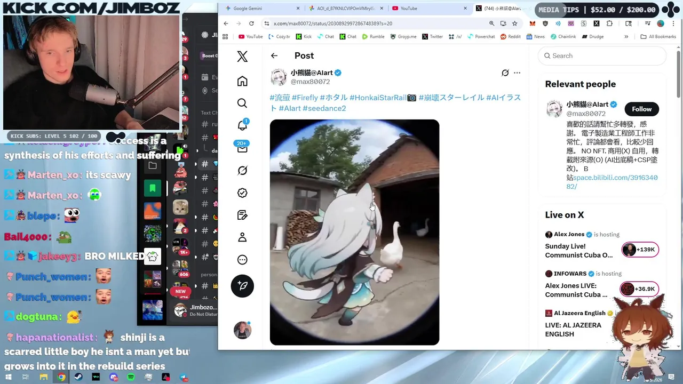Open Jimbozo Do Not Disturb panel in Discord
683x384 pixels.
(195, 310)
